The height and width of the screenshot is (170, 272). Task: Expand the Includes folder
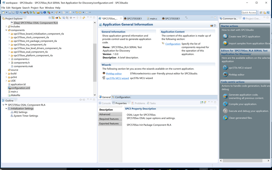tap(7, 26)
